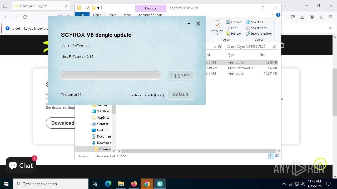The height and width of the screenshot is (189, 337).
Task: Minimize the SCYROX V8 dongle update dialog
Action: [x=189, y=23]
